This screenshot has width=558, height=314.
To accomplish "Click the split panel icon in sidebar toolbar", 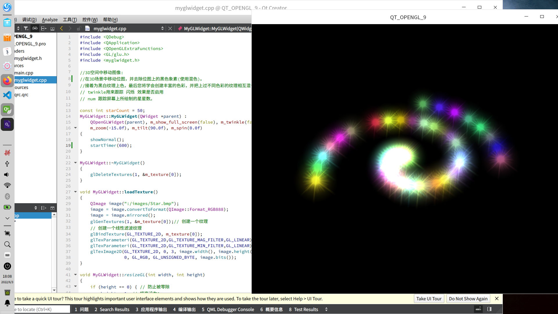I will 44,28.
